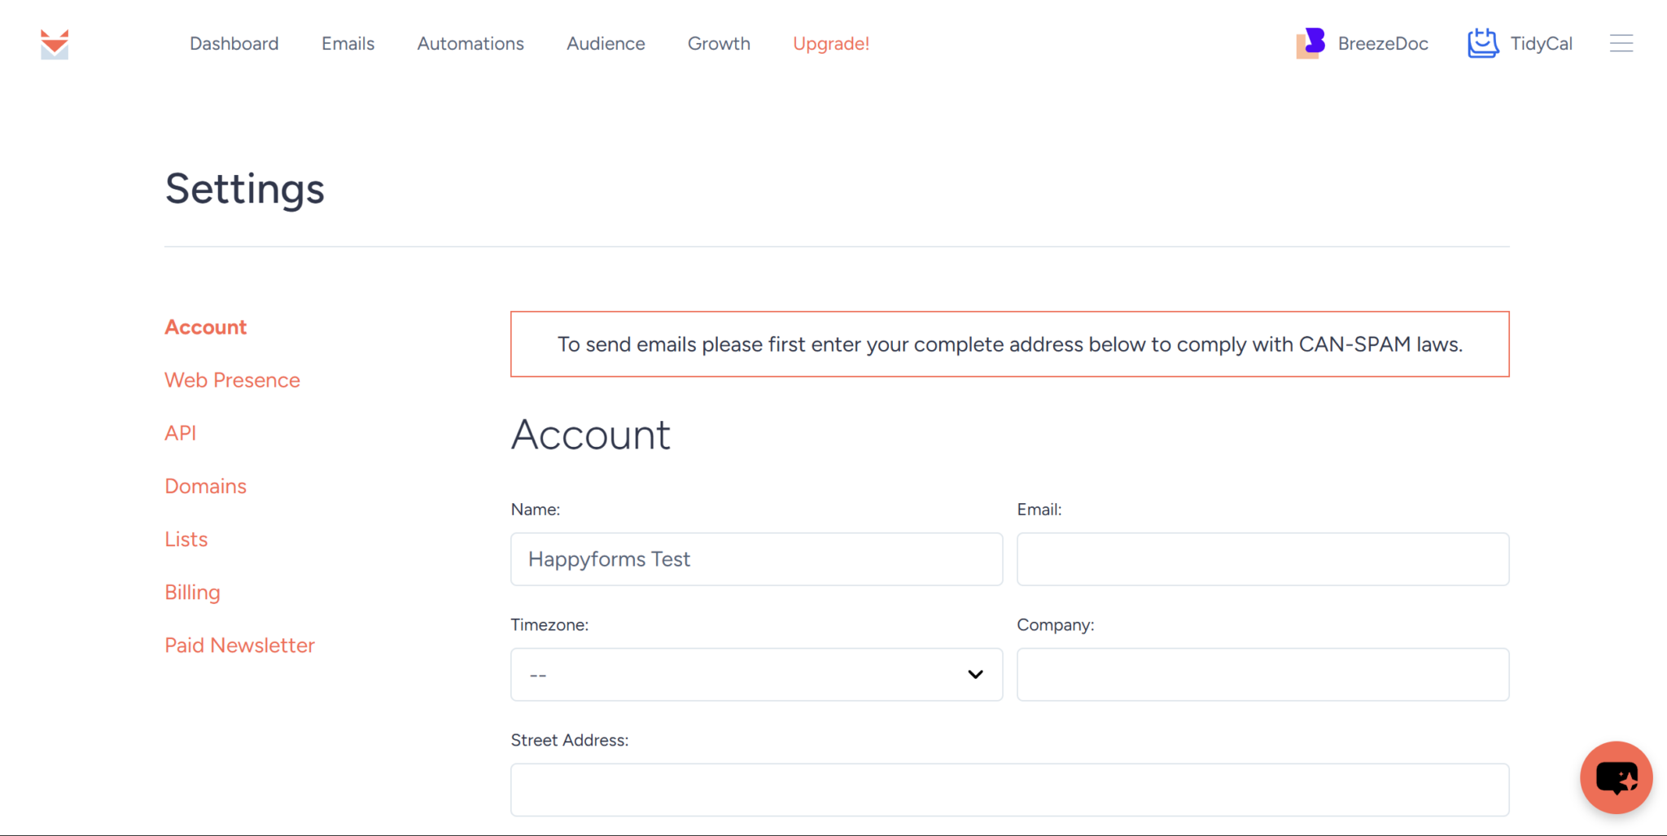Open the API settings page

(180, 432)
